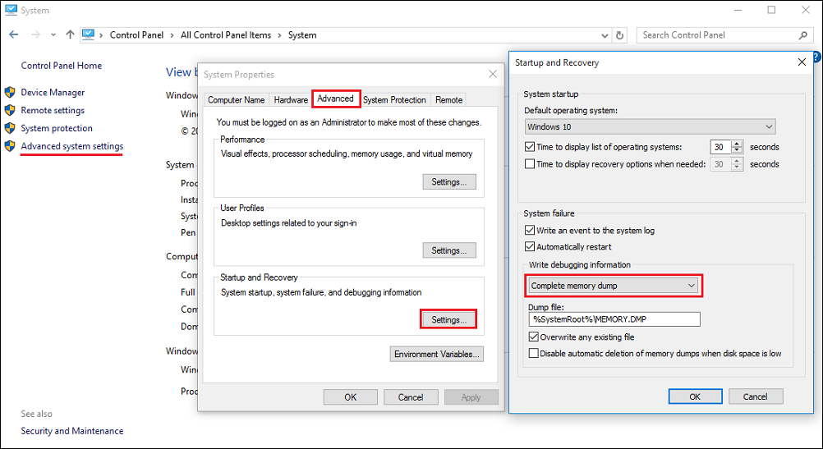Screen dimensions: 823x449
Task: Click the Device Manager shield icon
Action: point(10,92)
